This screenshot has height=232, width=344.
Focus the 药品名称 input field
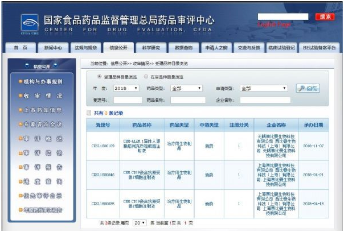tap(188, 100)
